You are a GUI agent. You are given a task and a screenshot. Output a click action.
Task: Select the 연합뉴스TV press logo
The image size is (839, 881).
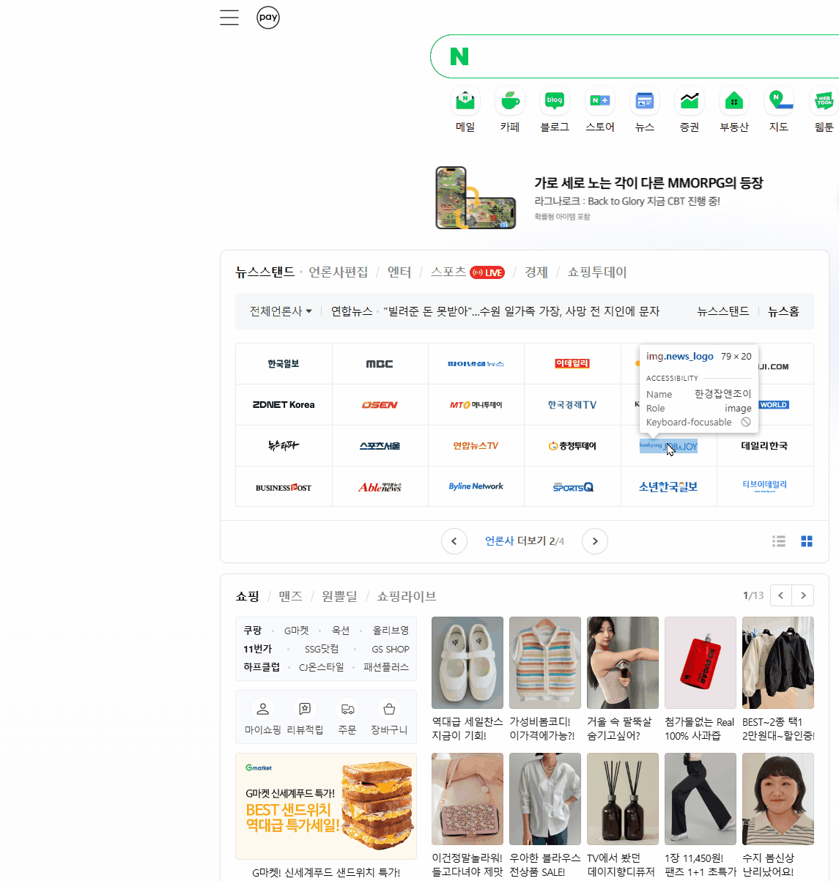pyautogui.click(x=476, y=446)
